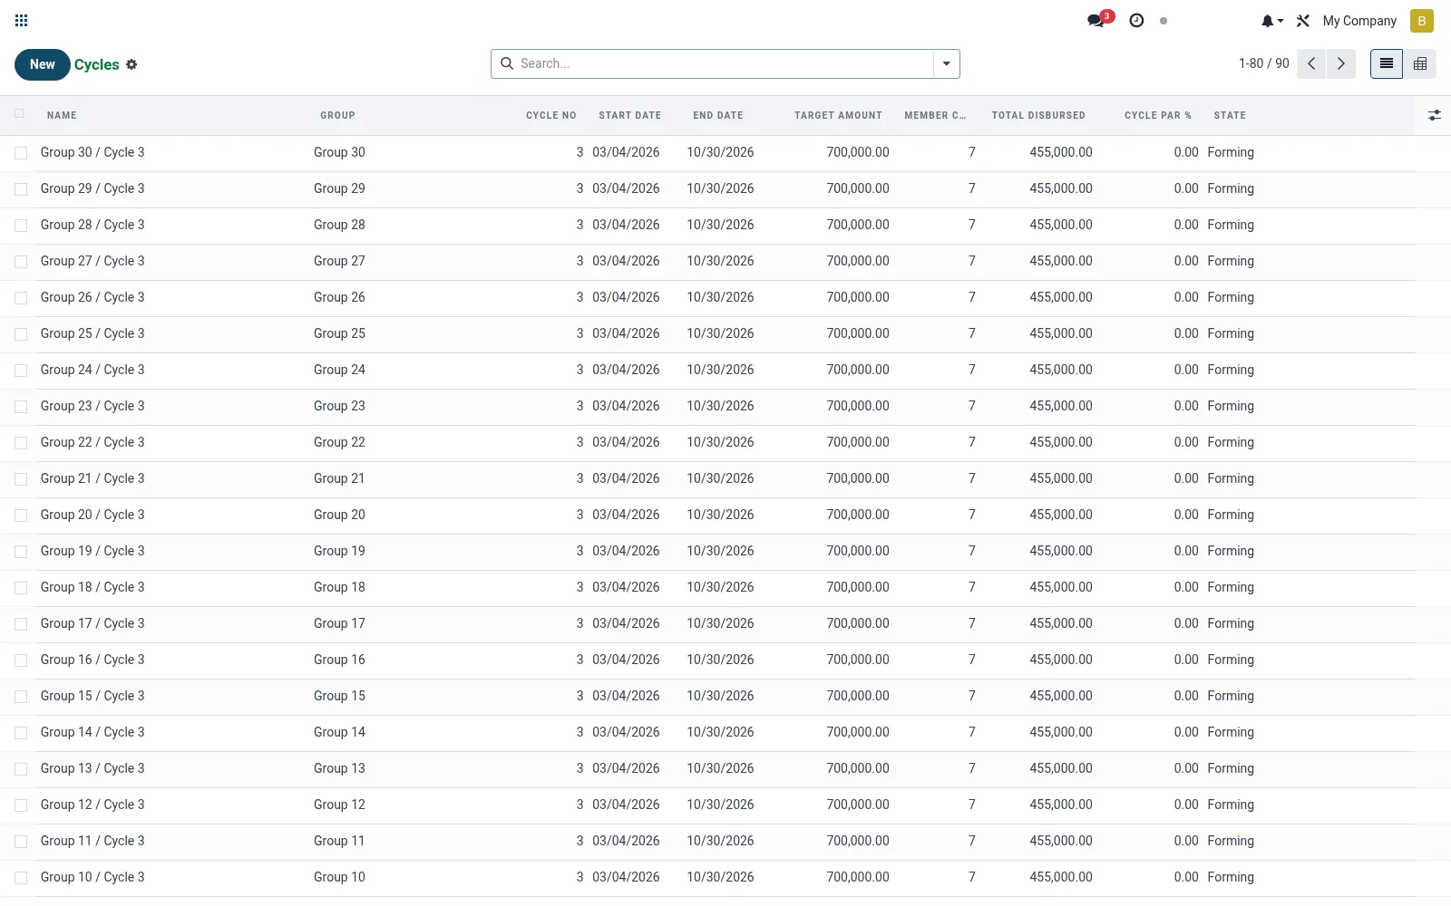Open the Cycles settings gear
Image resolution: width=1451 pixels, height=906 pixels.
131,64
